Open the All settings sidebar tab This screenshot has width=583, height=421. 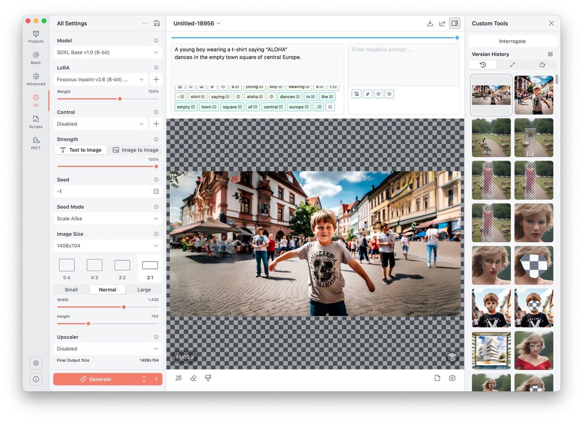pyautogui.click(x=36, y=101)
